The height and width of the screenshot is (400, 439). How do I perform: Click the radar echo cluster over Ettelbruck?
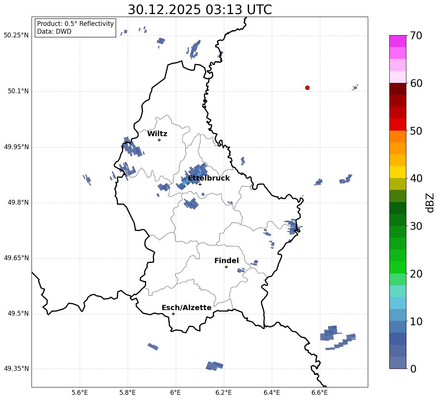[192, 176]
